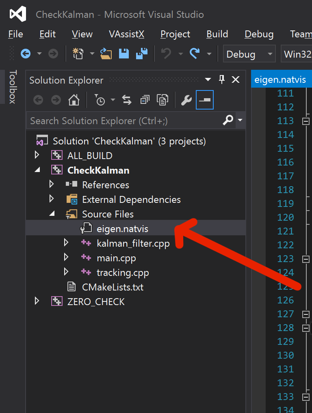Viewport: 312px width, 413px height.
Task: Open the Win32 platform dropdown
Action: (297, 54)
